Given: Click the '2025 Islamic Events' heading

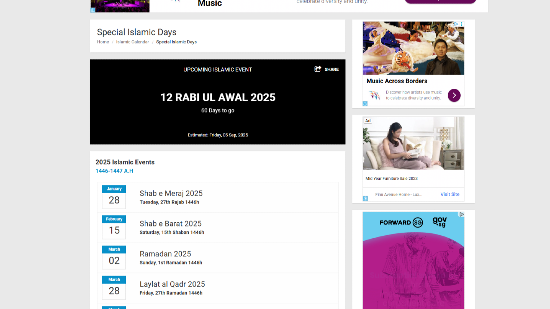Looking at the screenshot, I should tap(125, 162).
